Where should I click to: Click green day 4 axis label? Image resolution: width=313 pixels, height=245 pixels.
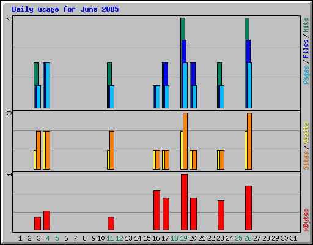(x=48, y=238)
